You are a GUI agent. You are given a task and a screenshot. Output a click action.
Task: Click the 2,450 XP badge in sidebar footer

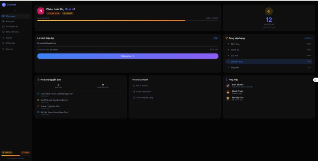tap(7, 153)
